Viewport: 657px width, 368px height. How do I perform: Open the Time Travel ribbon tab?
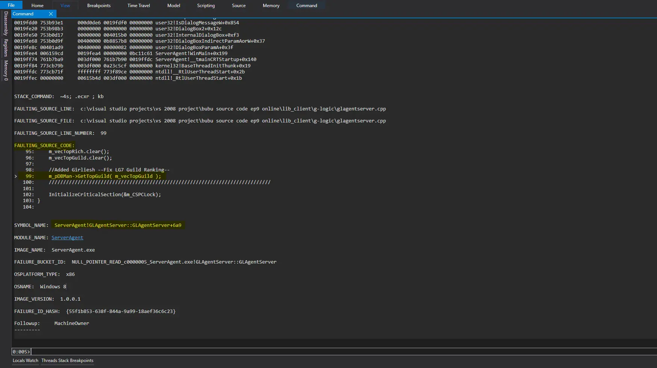pos(139,5)
